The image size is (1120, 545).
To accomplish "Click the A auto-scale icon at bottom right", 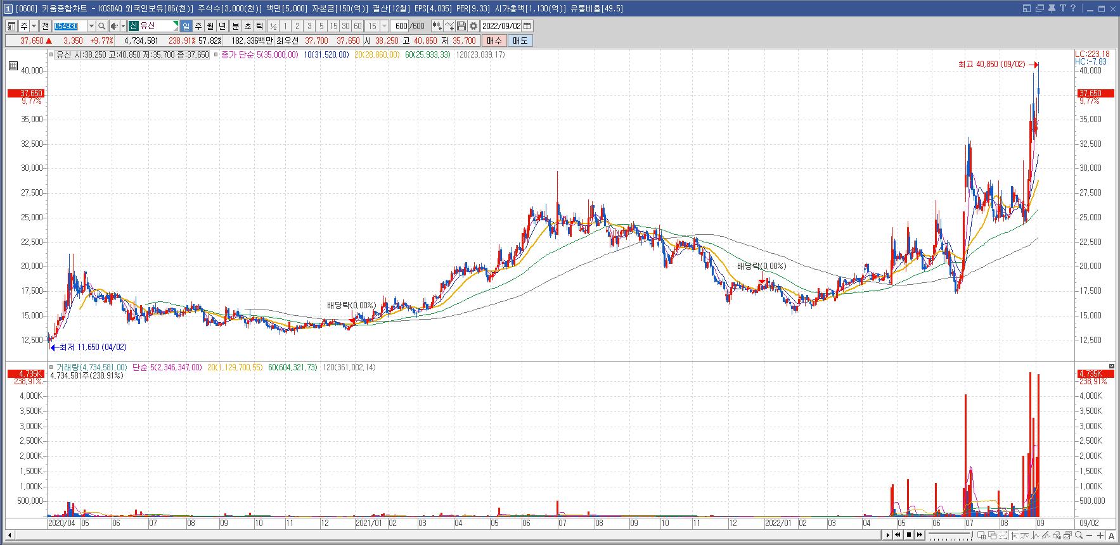I will click(x=1111, y=536).
